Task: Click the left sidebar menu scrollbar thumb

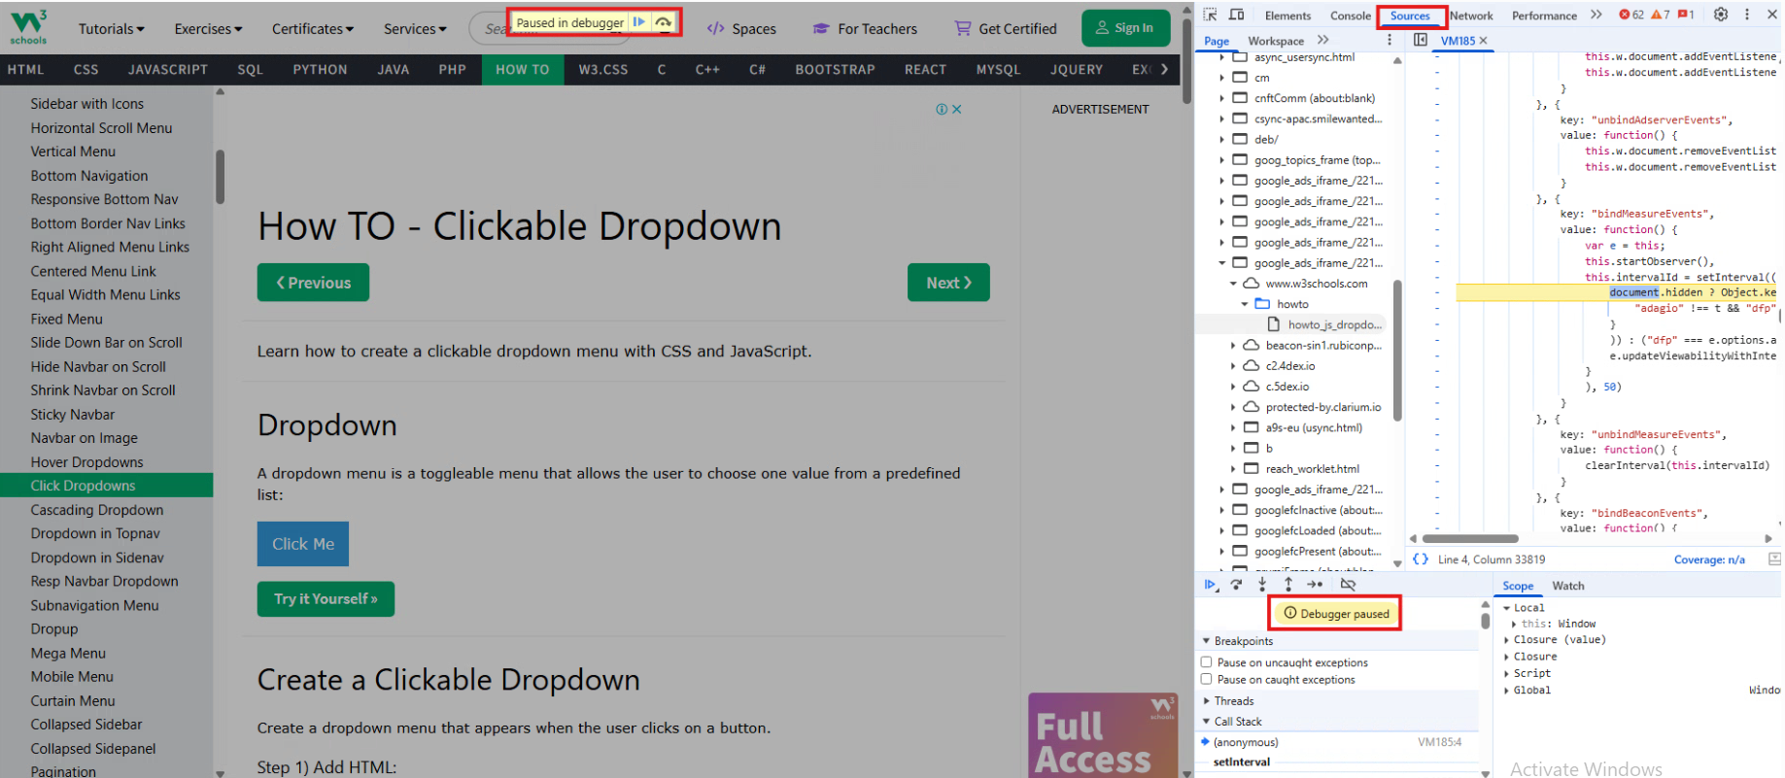Action: pos(220,177)
